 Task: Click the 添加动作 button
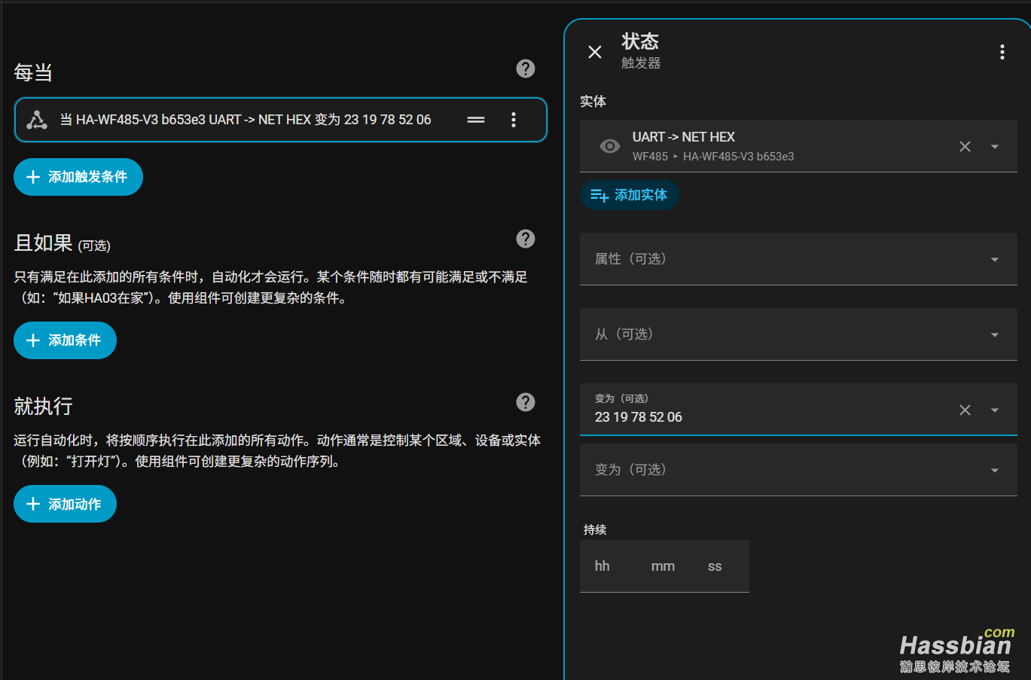(x=66, y=504)
